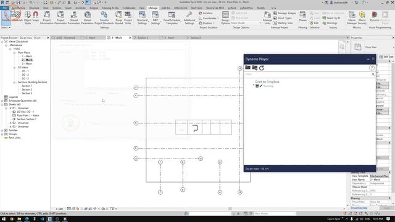Open Structural Settings dropdown
The height and width of the screenshot is (222, 395).
click(142, 17)
